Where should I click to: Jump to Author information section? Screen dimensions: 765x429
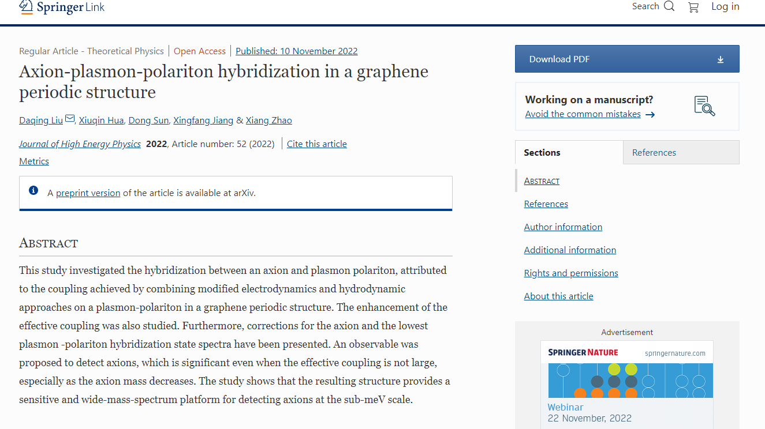click(563, 227)
